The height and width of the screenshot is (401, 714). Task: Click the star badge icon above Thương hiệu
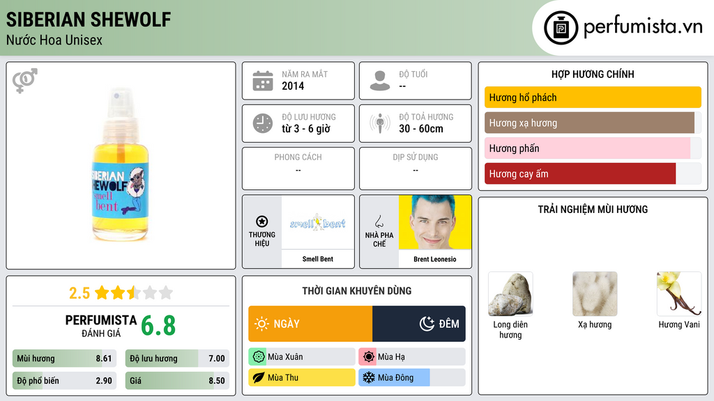click(262, 221)
